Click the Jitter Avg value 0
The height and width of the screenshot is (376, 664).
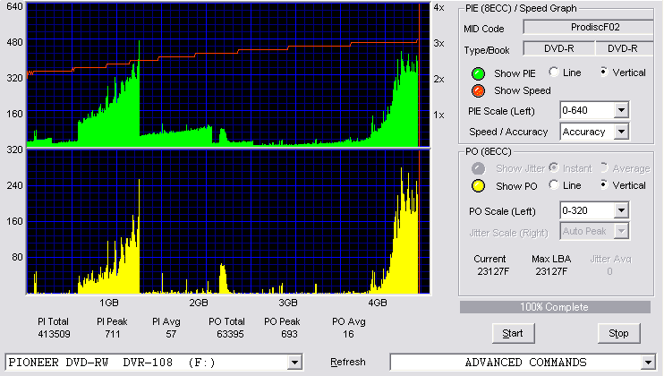click(x=609, y=271)
